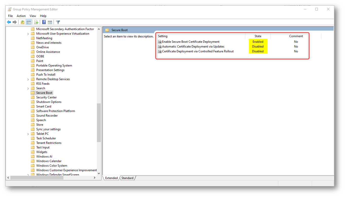Click the folder icon next to Security Center
The width and height of the screenshot is (345, 197).
click(33, 97)
